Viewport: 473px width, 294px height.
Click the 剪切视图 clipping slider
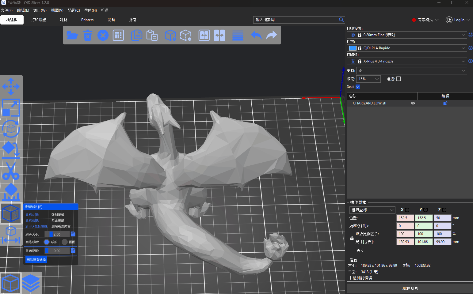pos(57,251)
